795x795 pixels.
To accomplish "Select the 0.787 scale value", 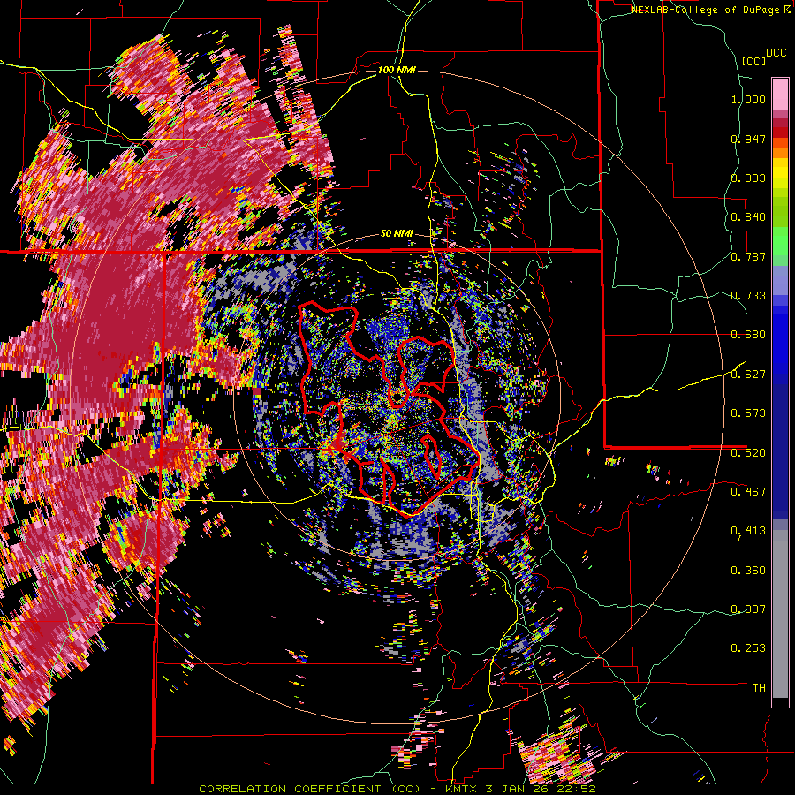I will pyautogui.click(x=748, y=256).
